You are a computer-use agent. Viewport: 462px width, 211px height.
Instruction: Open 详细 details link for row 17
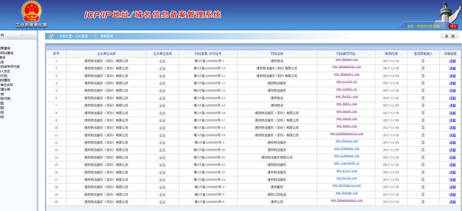[x=452, y=180]
